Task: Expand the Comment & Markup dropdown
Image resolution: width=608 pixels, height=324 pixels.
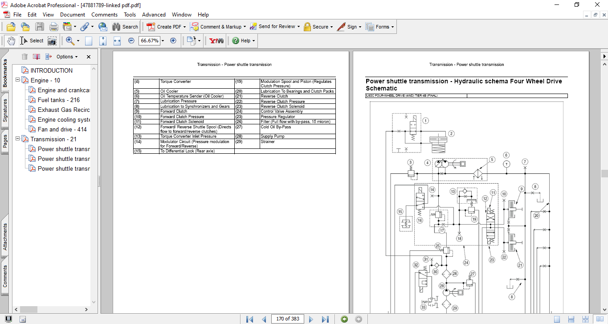Action: point(245,27)
